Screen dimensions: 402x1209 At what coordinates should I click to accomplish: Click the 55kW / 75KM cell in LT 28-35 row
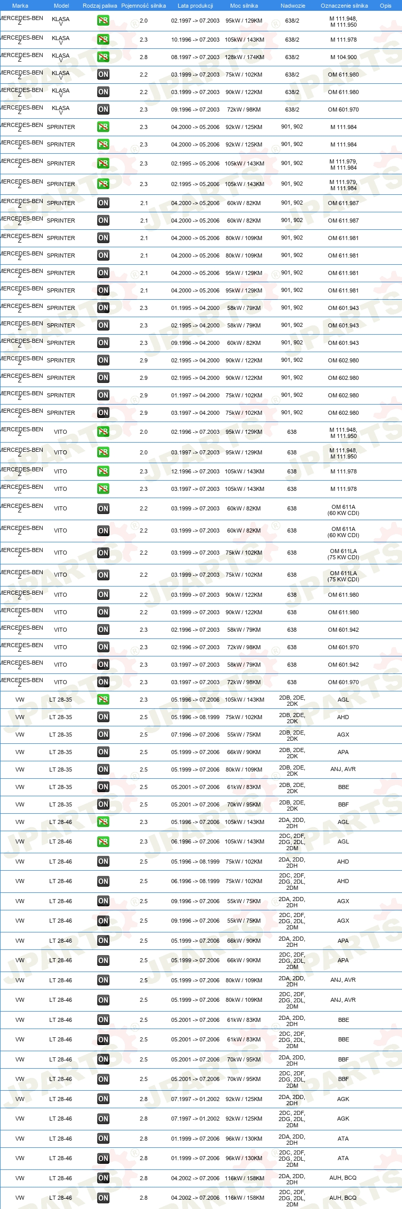click(244, 735)
